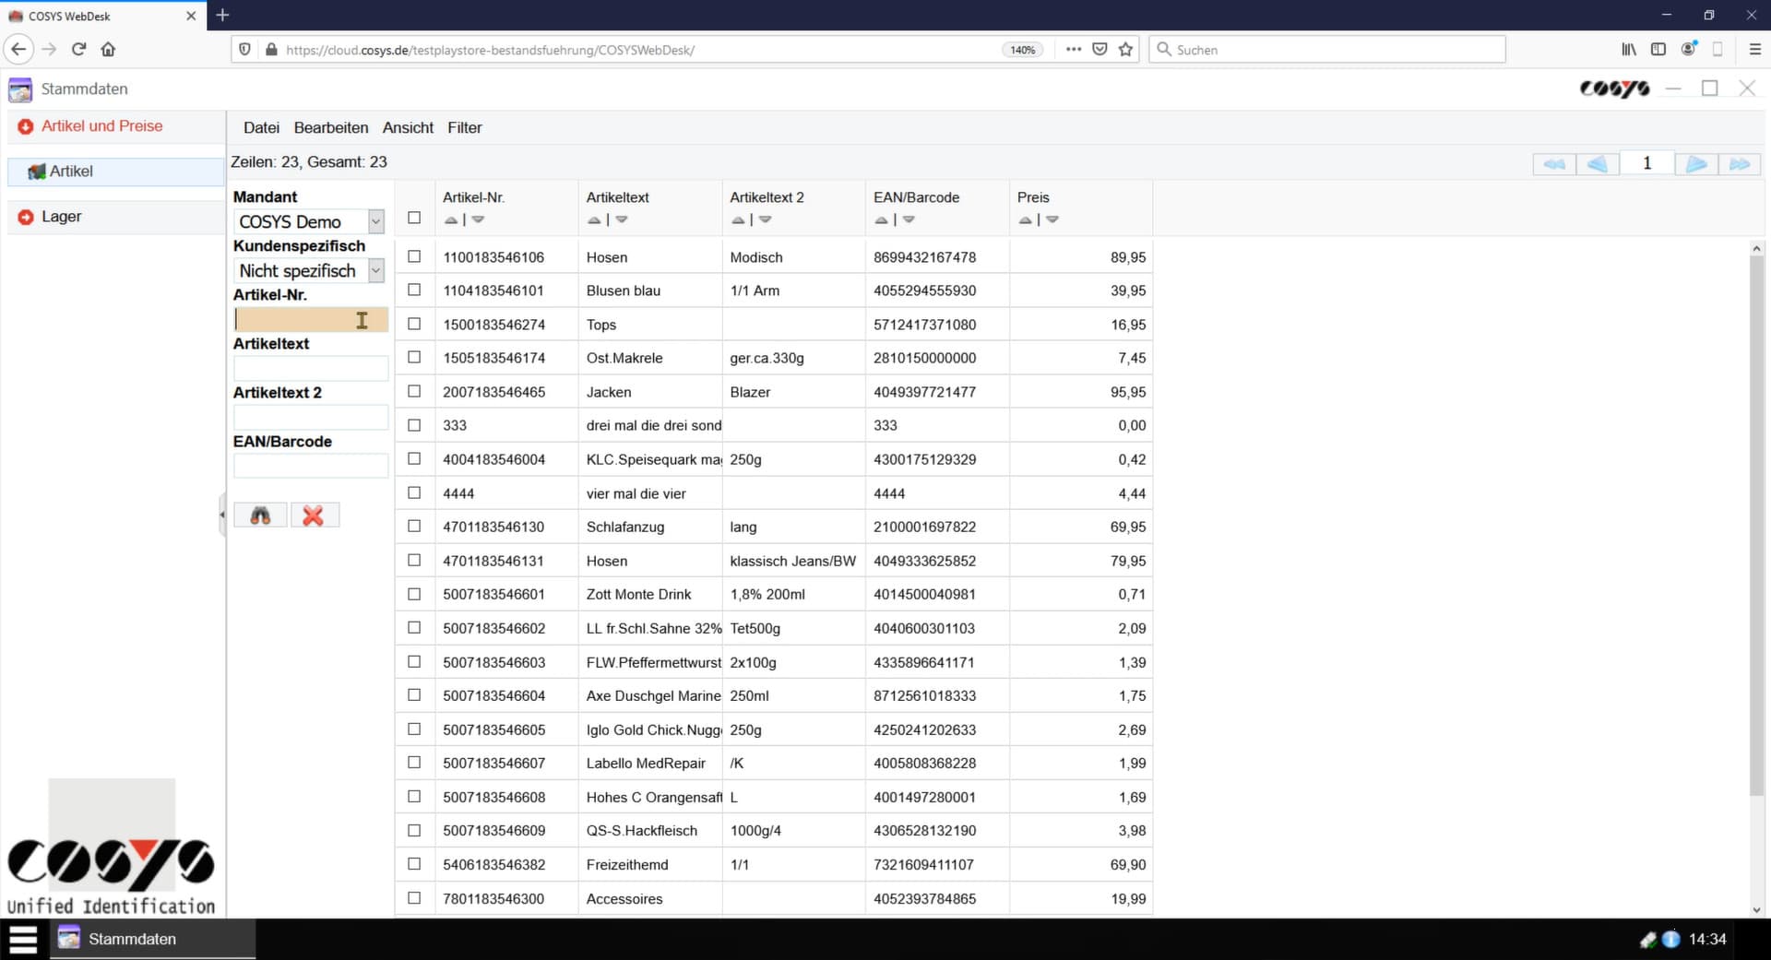Open the Filter menu
Viewport: 1771px width, 960px height.
click(x=465, y=128)
